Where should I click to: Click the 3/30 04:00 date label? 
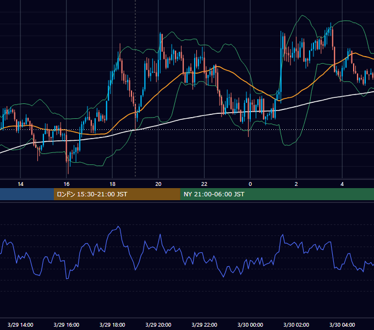pos(342,324)
